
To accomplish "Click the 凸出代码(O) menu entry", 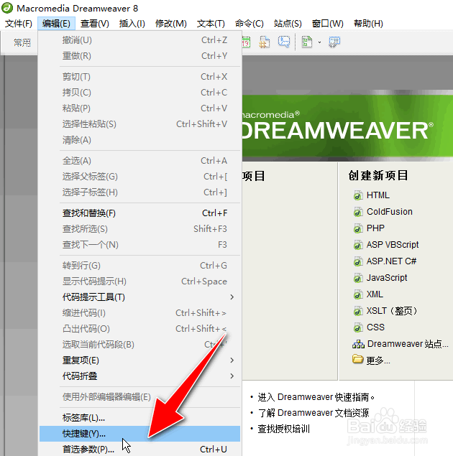I will coord(139,329).
